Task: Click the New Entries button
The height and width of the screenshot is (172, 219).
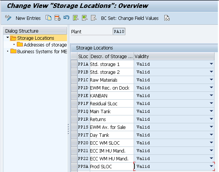Action: (x=28, y=18)
